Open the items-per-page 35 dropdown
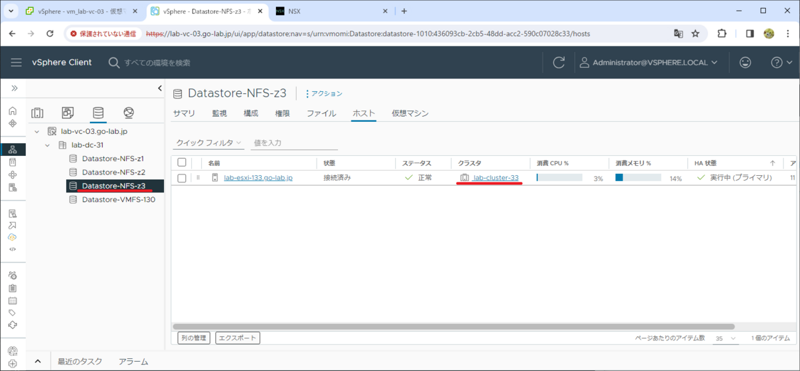This screenshot has width=800, height=371. click(x=725, y=338)
